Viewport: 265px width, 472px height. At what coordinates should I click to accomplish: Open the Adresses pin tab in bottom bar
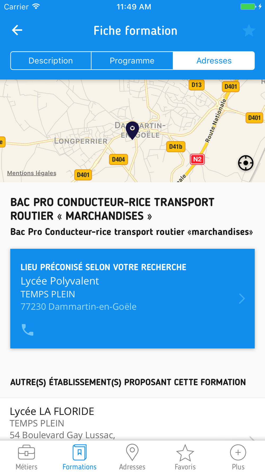point(132,457)
